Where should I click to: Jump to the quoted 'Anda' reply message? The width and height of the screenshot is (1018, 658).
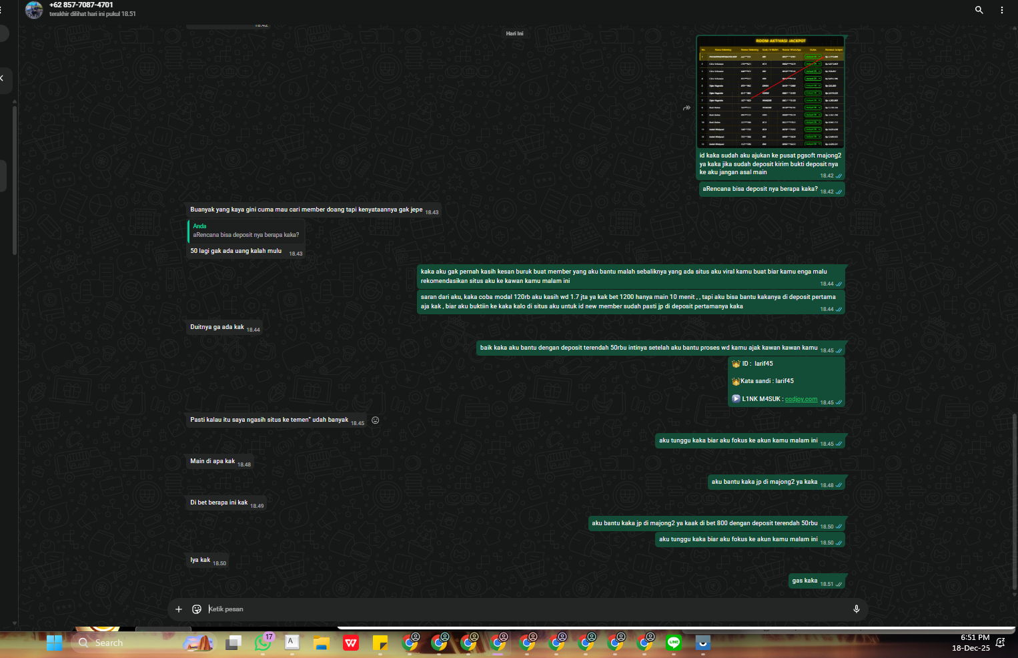(x=246, y=230)
